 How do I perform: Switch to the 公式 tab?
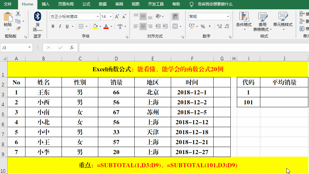click(86, 4)
